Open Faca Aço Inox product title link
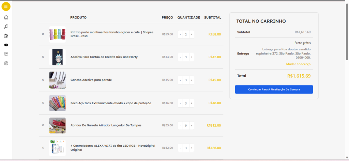Viewport: 349px width, 161px height. [x=111, y=103]
